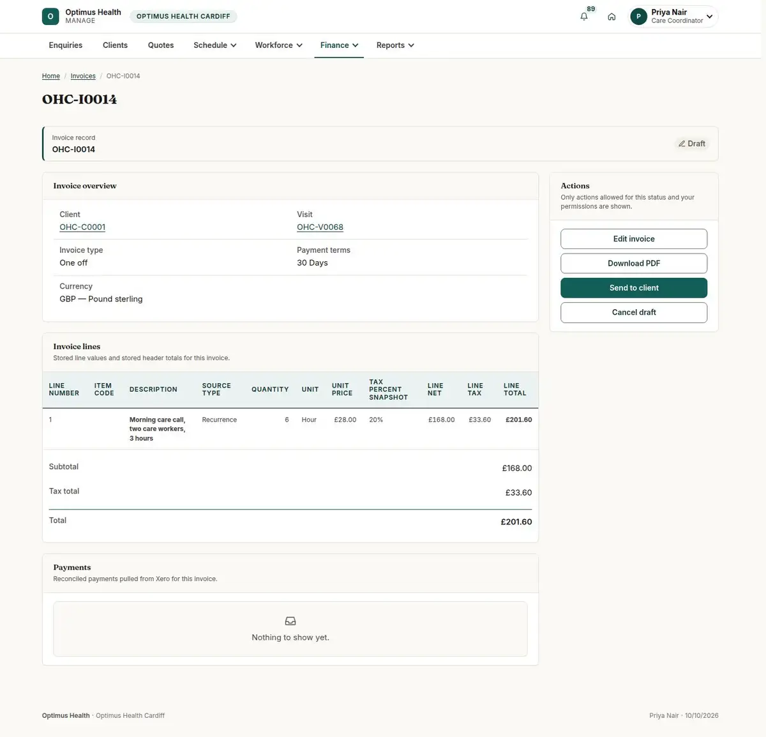This screenshot has width=766, height=737.
Task: Click Priya Nair's profile avatar
Action: 638,17
